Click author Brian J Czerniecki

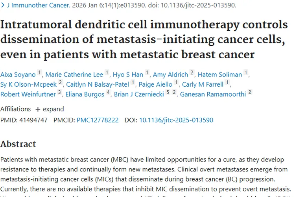click(139, 94)
